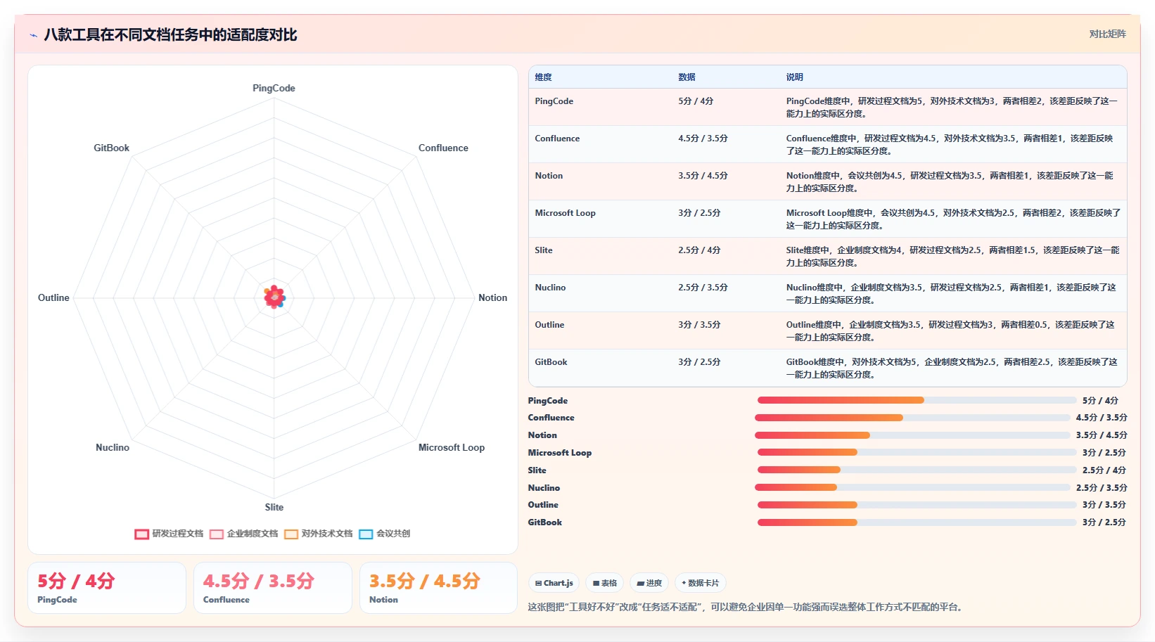Screen dimensions: 1155x642
Task: Click the Slite axis label on the radar chart
Action: click(274, 508)
